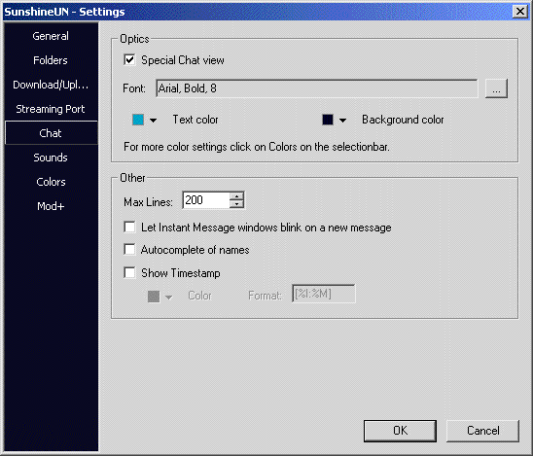The image size is (533, 456).
Task: Decrease Max Lines with the down spinner
Action: (x=236, y=204)
